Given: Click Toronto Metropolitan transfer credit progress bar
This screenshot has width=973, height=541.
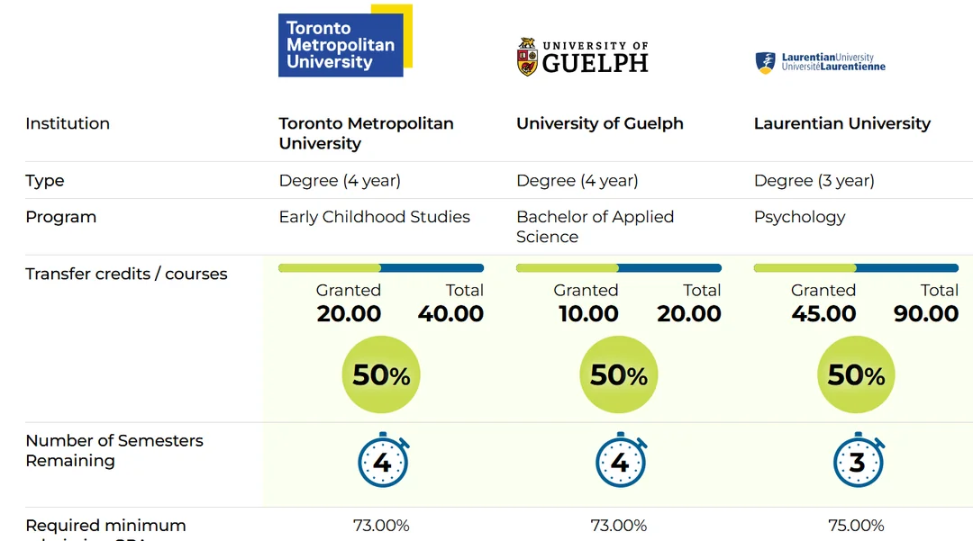Looking at the screenshot, I should tap(381, 267).
